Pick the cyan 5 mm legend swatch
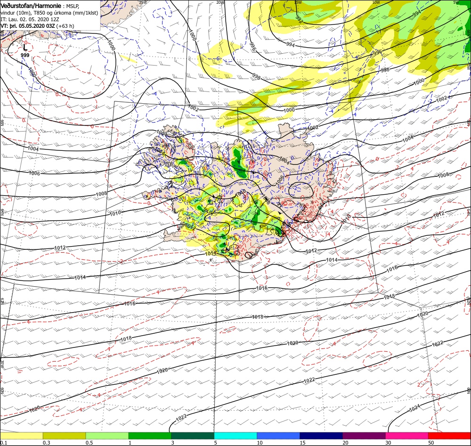Viewport: 471px width, 446px height. (235, 436)
